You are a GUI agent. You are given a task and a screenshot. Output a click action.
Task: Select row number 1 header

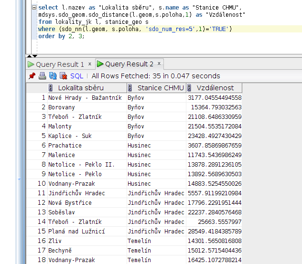(x=37, y=98)
